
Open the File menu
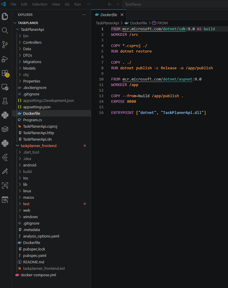click(14, 4)
